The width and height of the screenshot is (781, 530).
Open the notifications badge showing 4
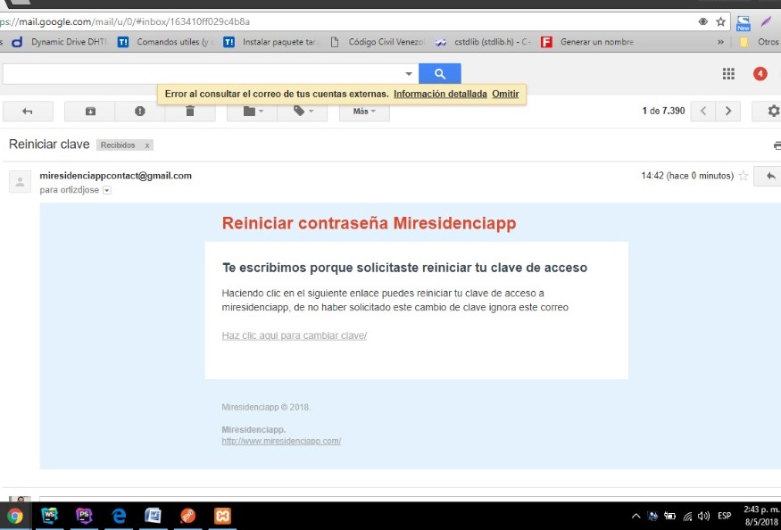(x=760, y=74)
